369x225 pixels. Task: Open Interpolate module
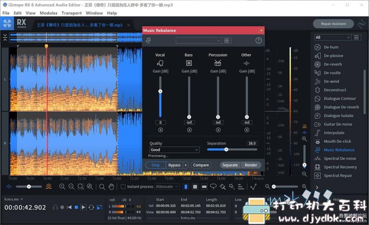(334, 133)
